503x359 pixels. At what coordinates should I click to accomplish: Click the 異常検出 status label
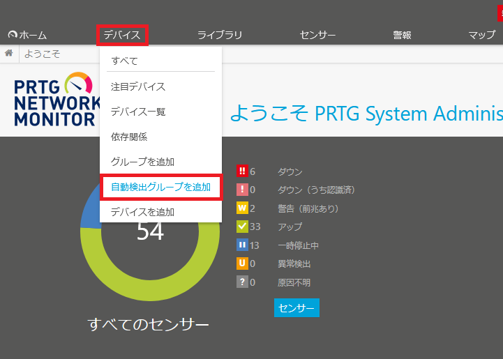click(x=294, y=263)
